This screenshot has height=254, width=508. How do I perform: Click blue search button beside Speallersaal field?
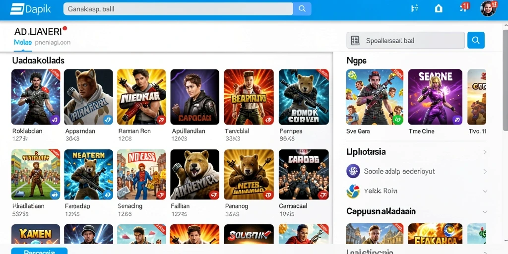point(476,40)
